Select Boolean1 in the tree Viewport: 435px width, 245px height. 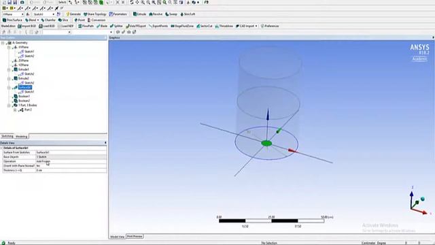point(24,97)
